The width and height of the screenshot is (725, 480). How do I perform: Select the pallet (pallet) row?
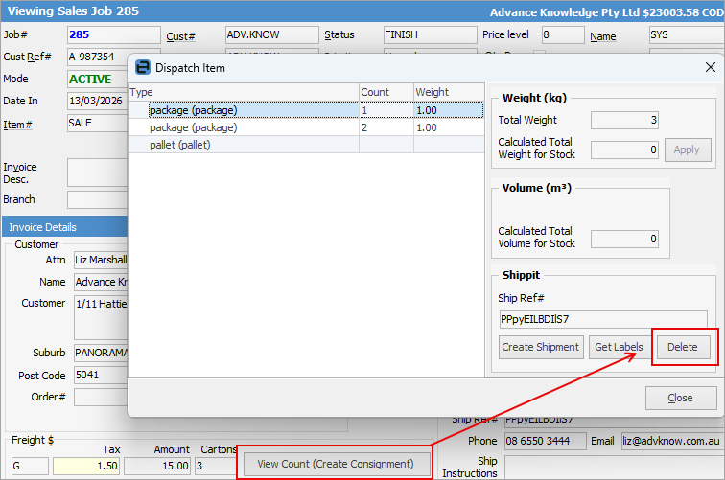click(x=306, y=145)
